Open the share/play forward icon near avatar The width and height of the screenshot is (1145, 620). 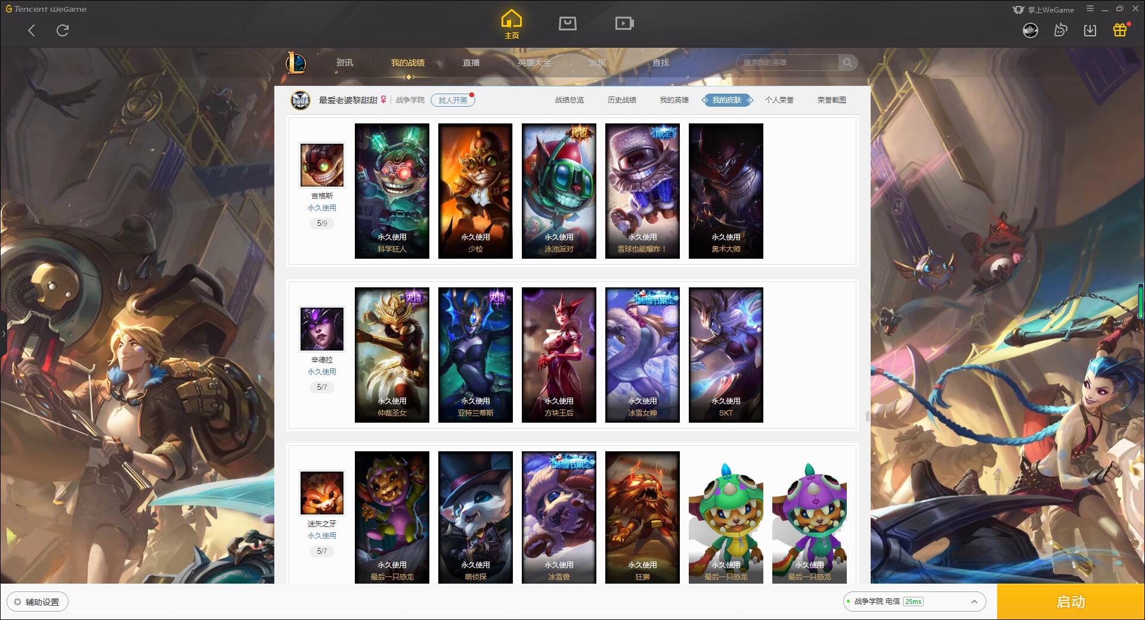[x=1060, y=30]
